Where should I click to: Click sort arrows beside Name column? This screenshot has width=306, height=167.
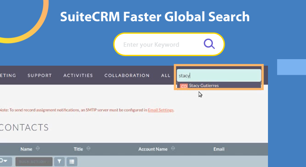click(38, 149)
